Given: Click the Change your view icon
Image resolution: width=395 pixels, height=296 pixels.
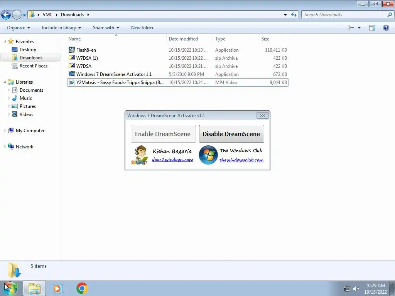Looking at the screenshot, I should (x=351, y=28).
